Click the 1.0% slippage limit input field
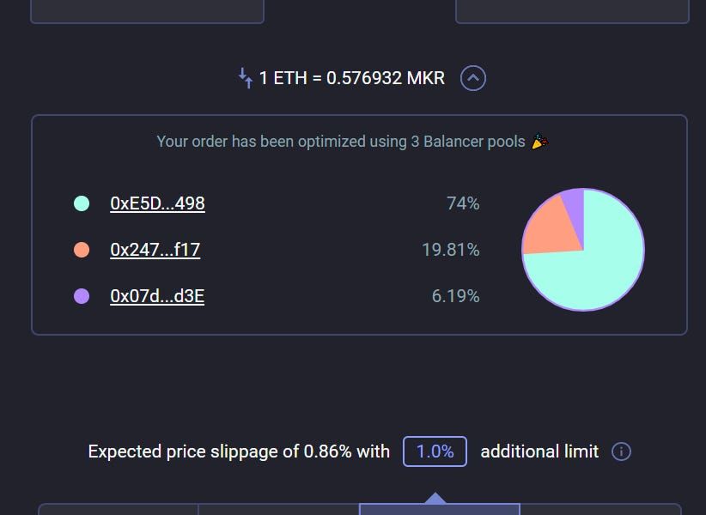 (435, 451)
